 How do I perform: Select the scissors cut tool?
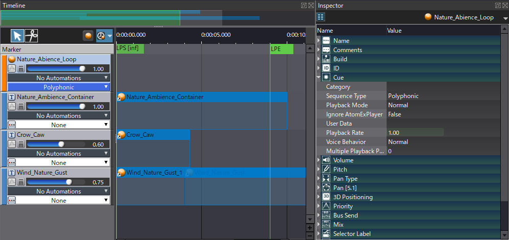tap(31, 36)
